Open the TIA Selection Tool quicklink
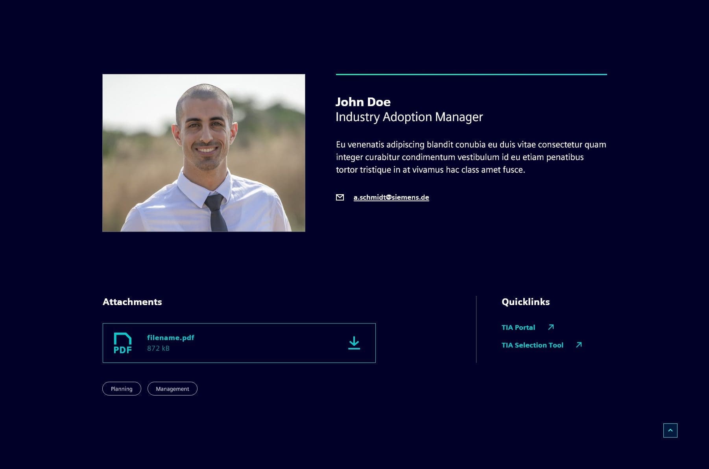The height and width of the screenshot is (469, 709). coord(532,345)
